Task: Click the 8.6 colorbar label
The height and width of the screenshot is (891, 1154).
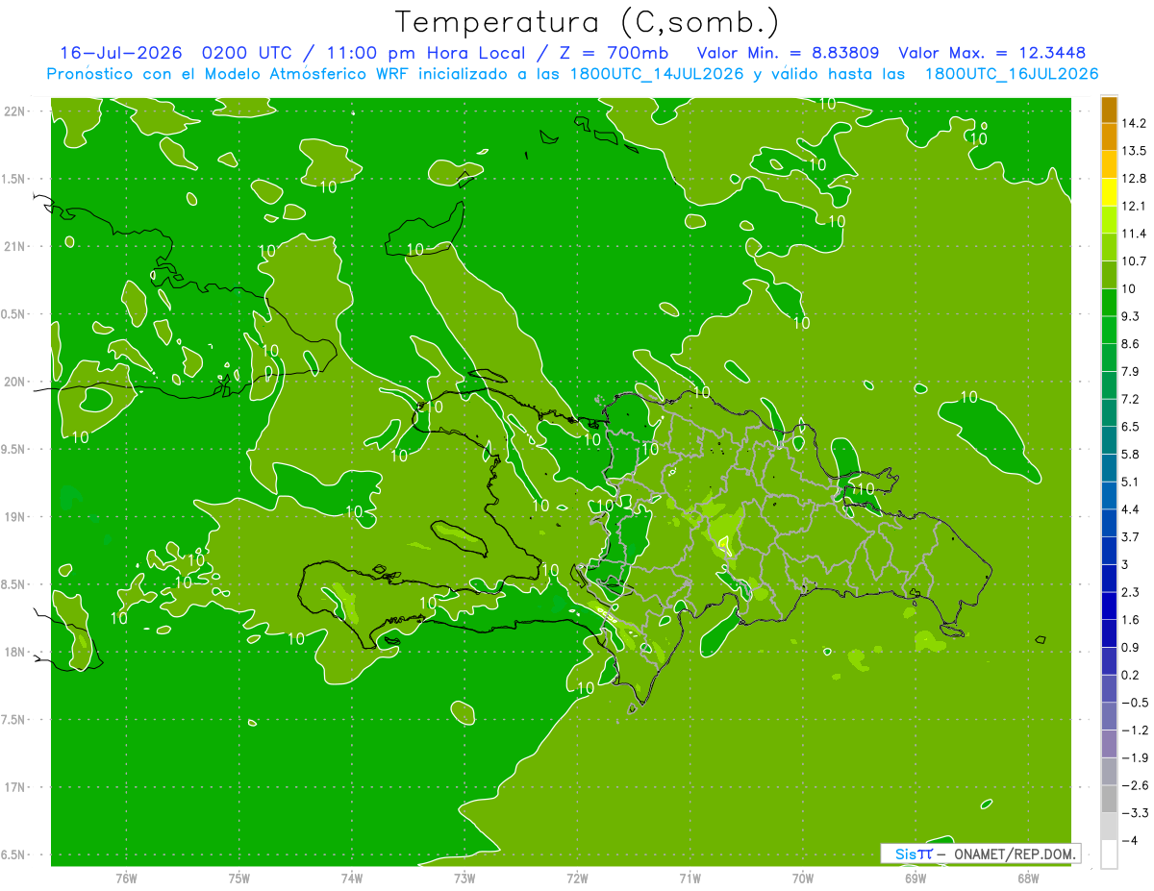Action: (x=1131, y=344)
